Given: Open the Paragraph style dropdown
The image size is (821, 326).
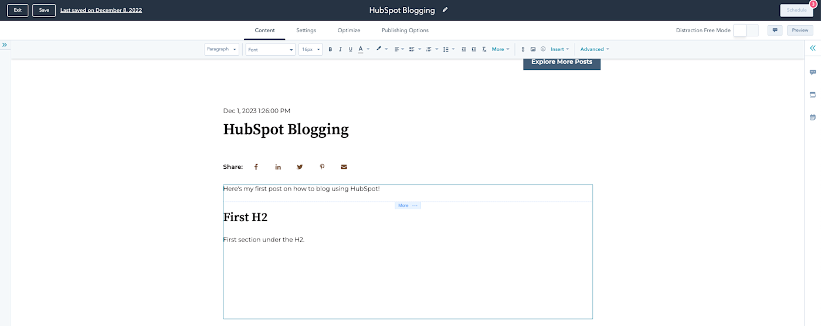Looking at the screenshot, I should point(222,49).
